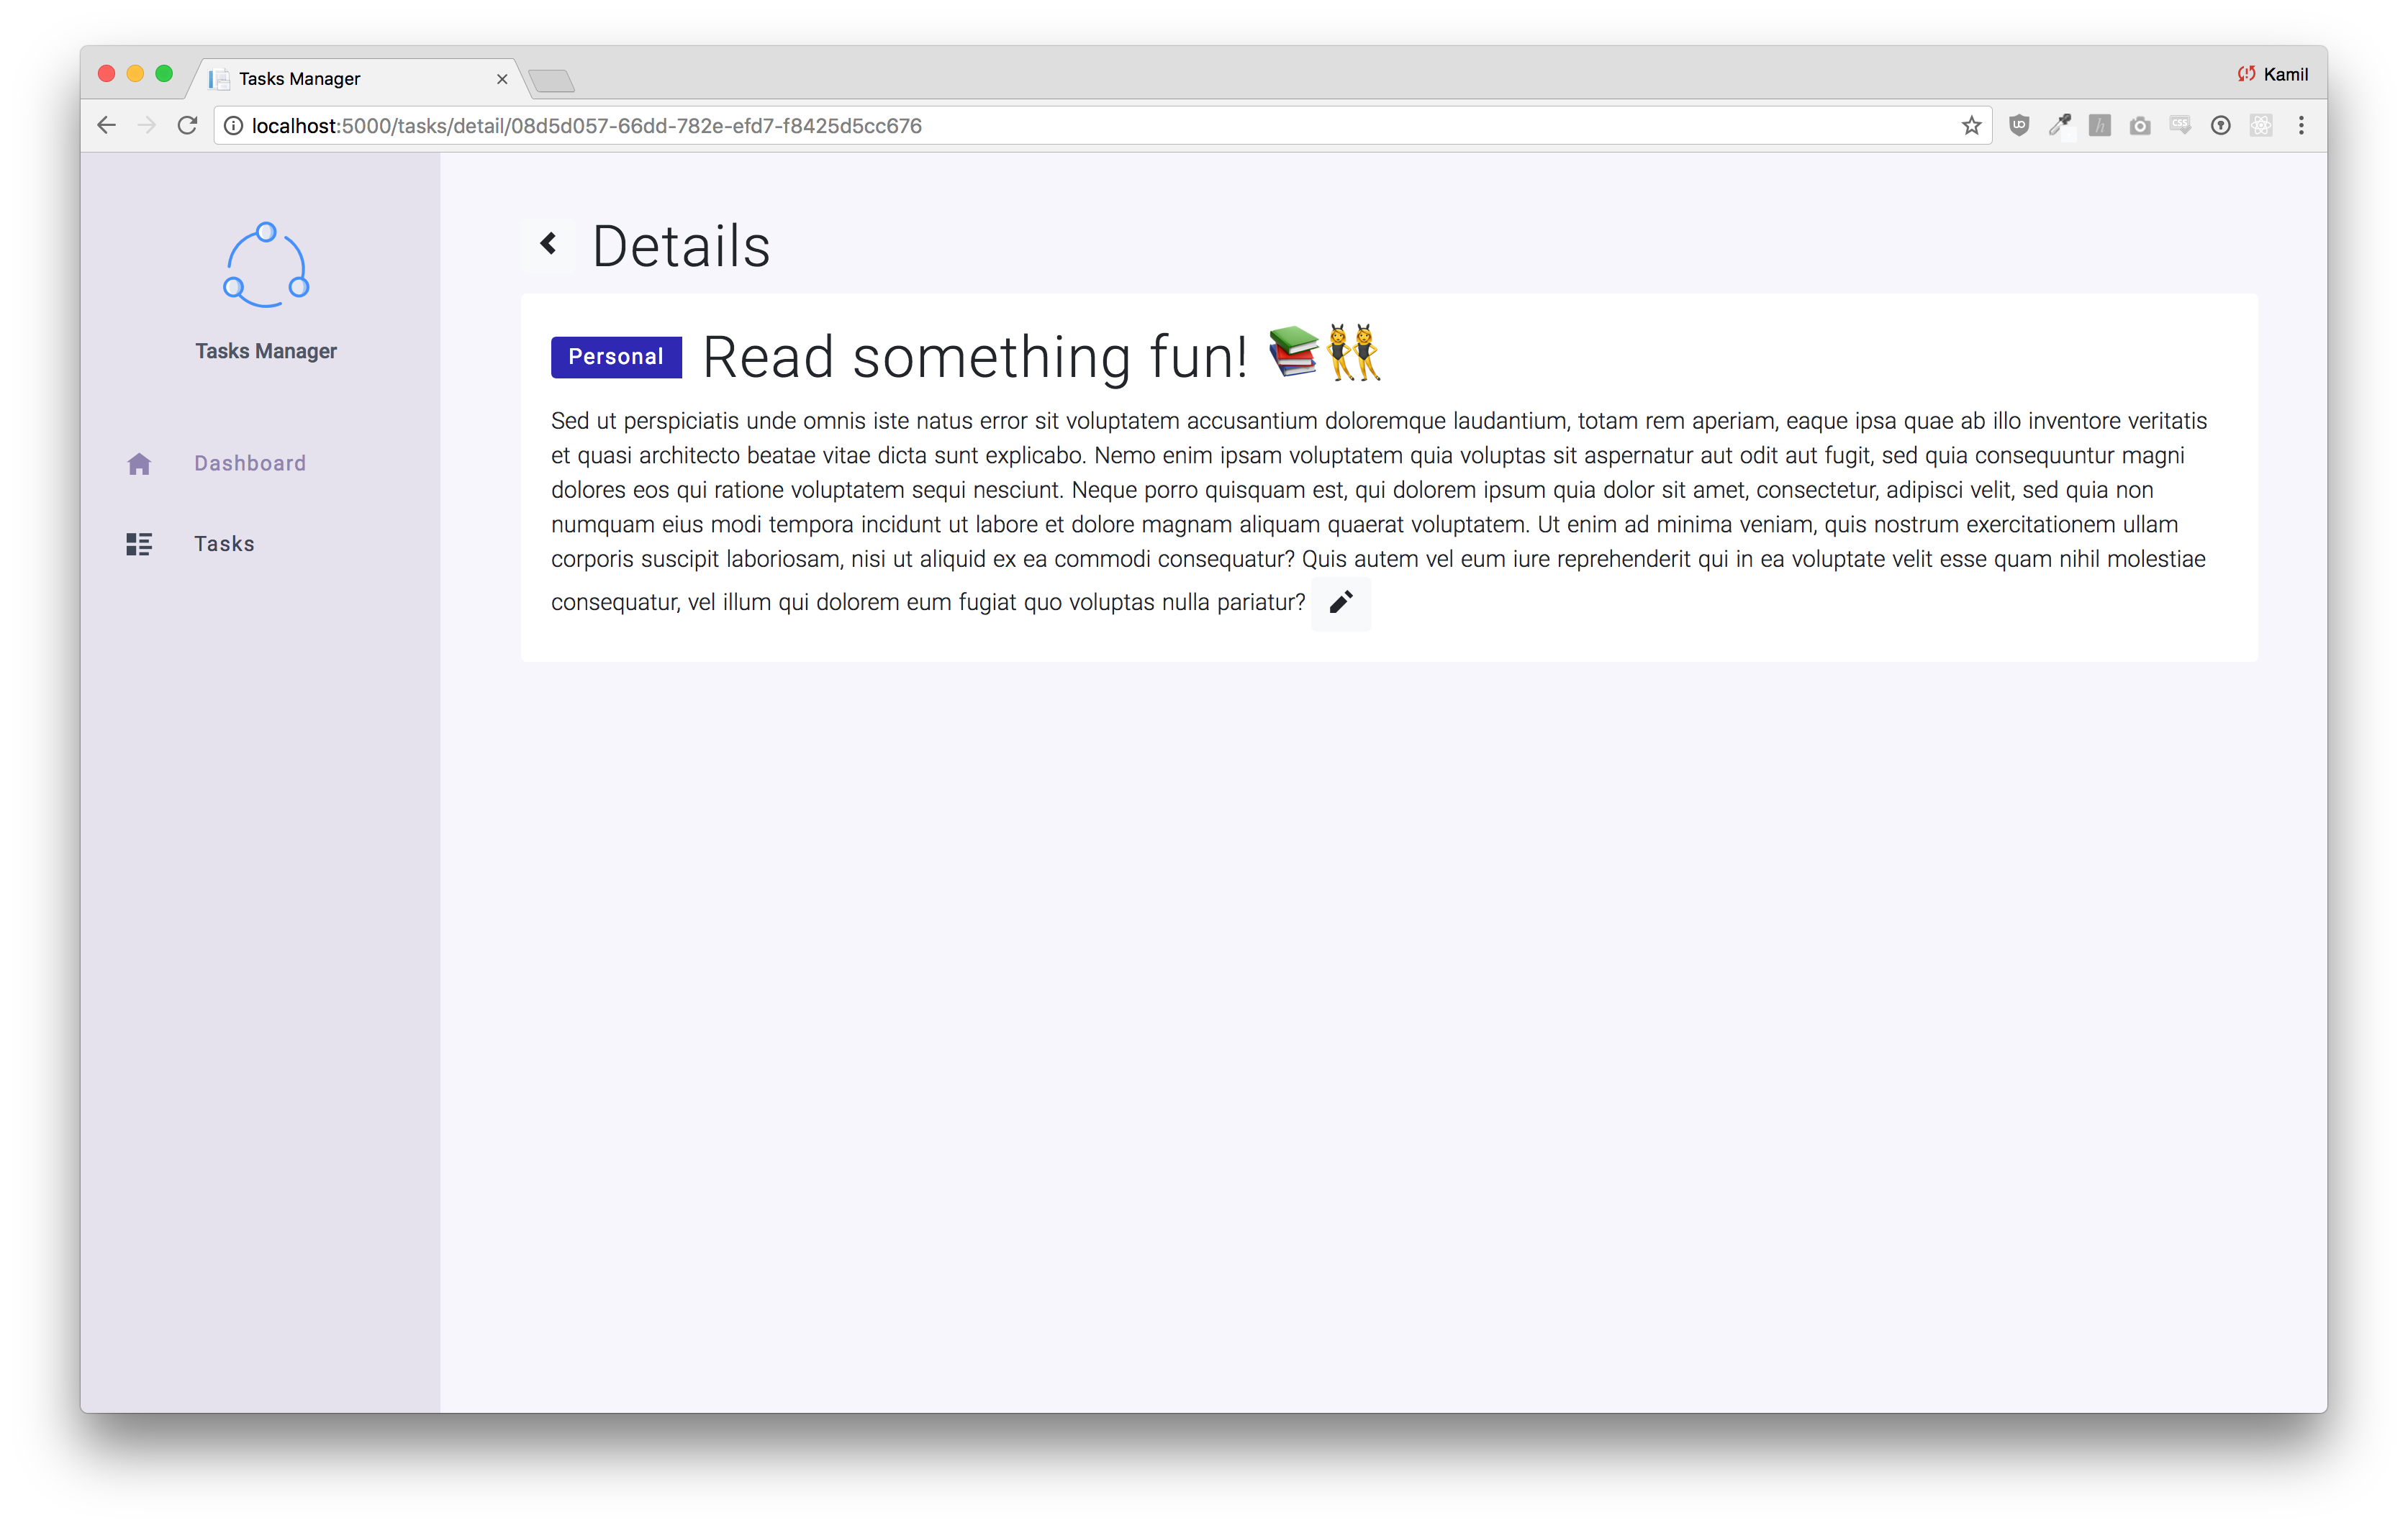Click the gray slash square extension icon
Image resolution: width=2408 pixels, height=1528 pixels.
[x=2100, y=126]
